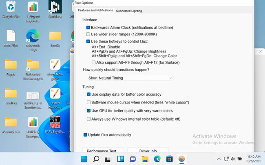
Task: Enable Use wider slider ranges checkbox
Action: click(88, 34)
